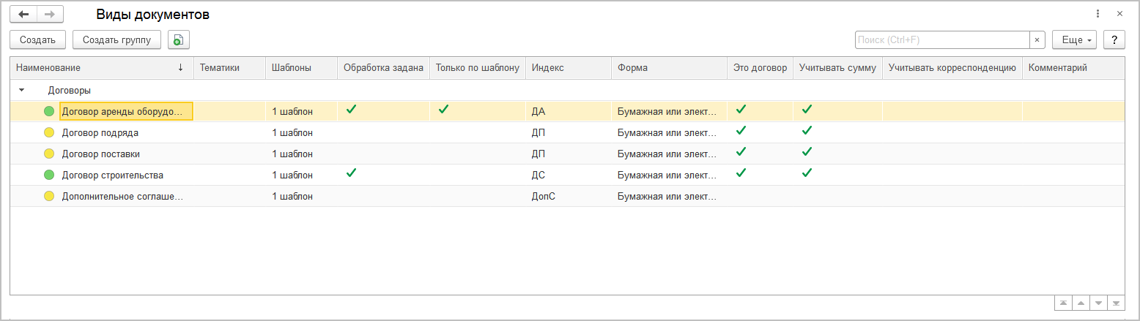Click the back navigation arrow
The image size is (1140, 321).
23,14
